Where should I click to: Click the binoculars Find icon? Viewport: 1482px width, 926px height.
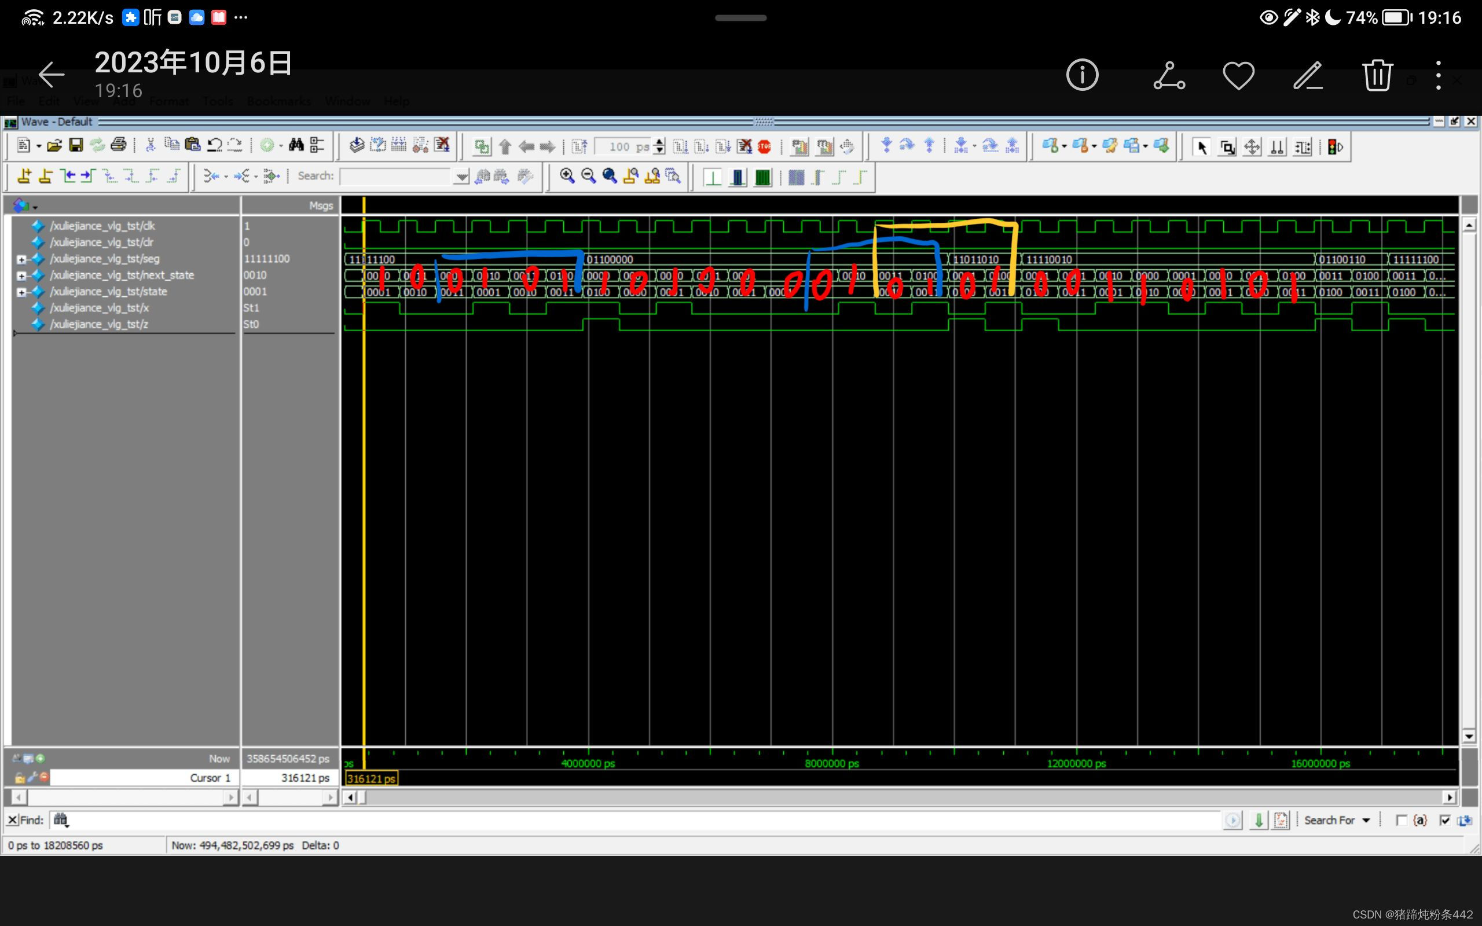click(296, 145)
